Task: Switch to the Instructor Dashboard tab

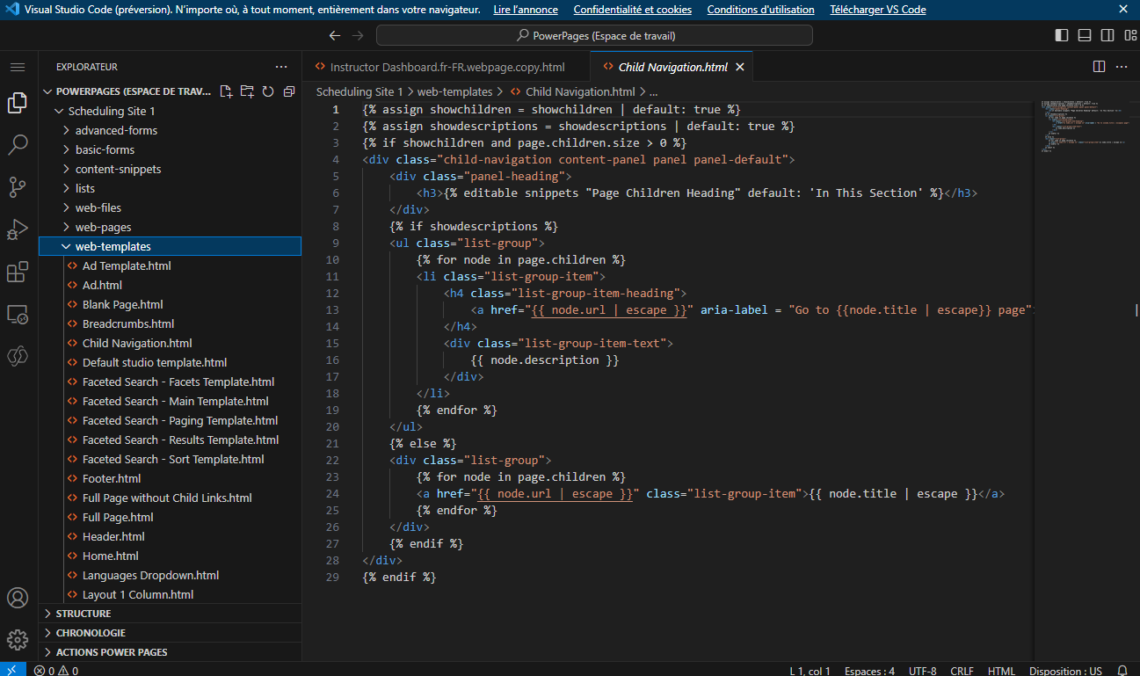Action: pos(448,65)
